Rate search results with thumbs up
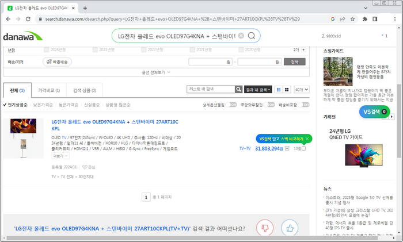Image resolution: width=403 pixels, height=242 pixels. (x=290, y=228)
